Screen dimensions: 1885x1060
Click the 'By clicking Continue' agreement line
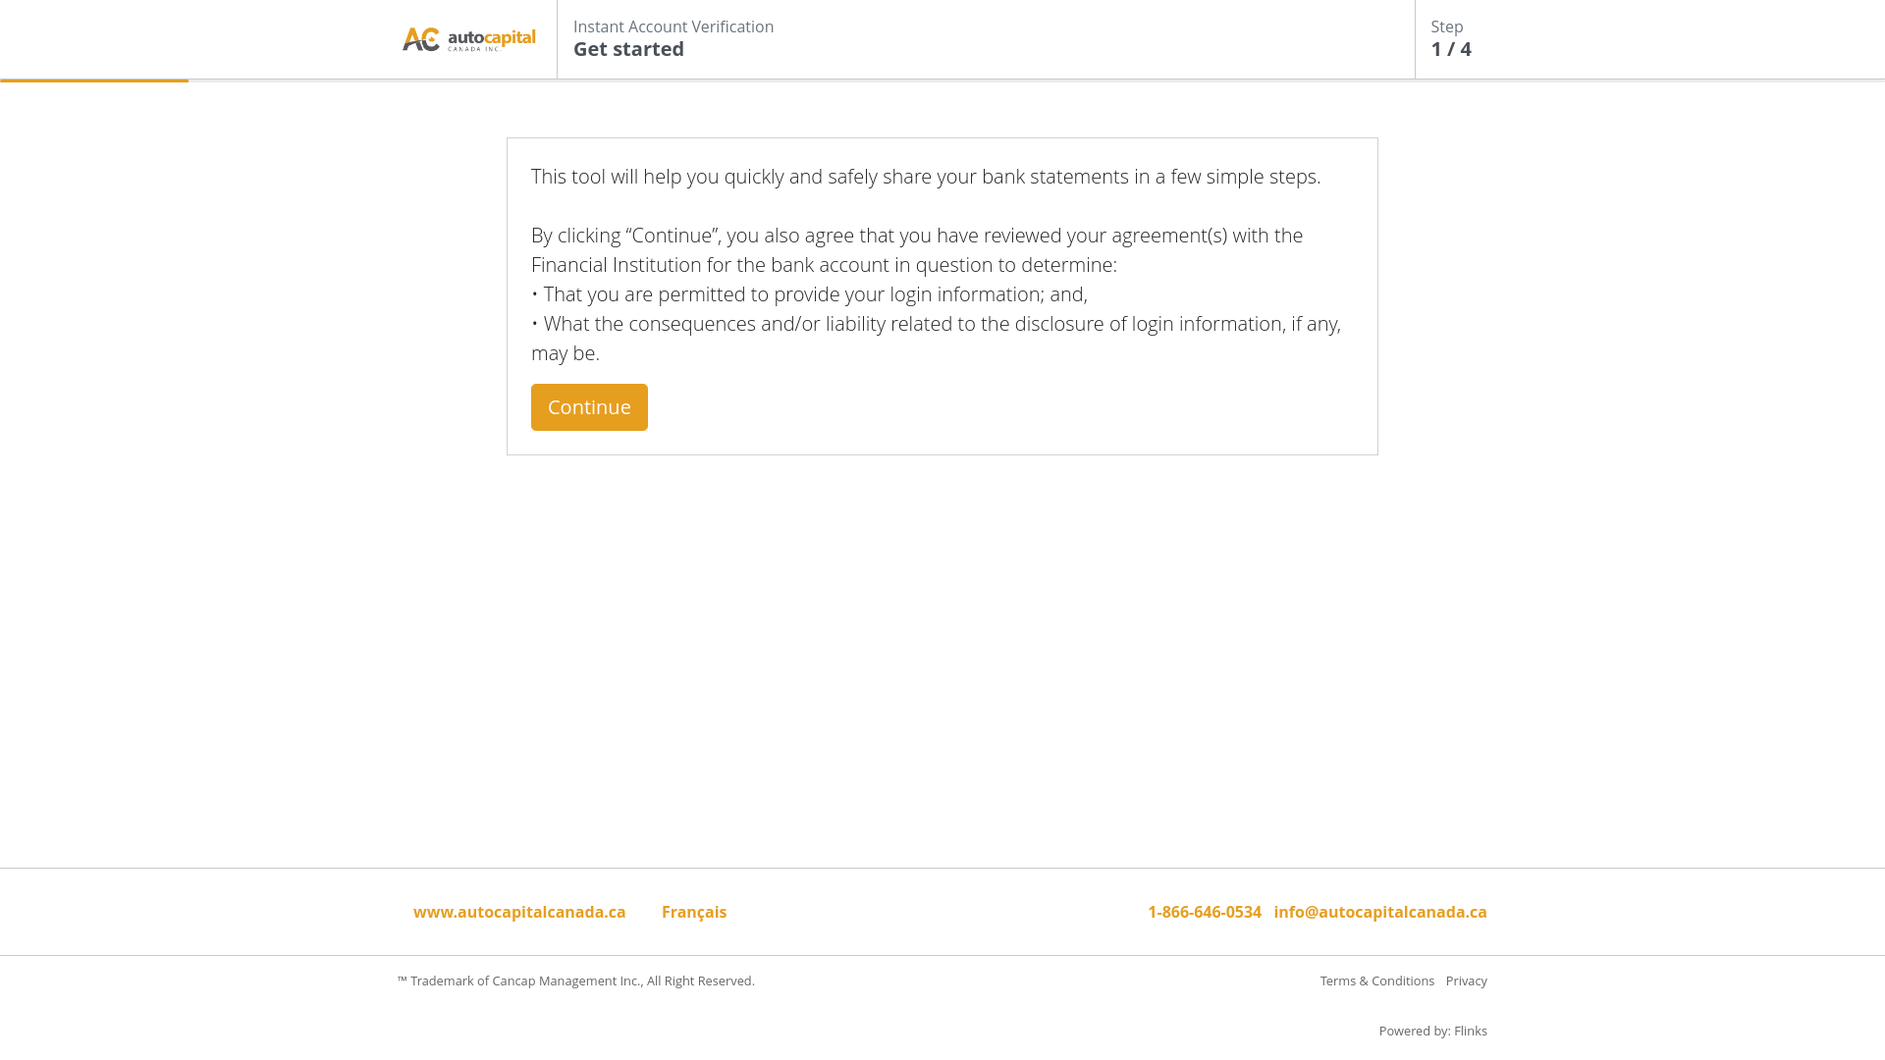tap(917, 250)
